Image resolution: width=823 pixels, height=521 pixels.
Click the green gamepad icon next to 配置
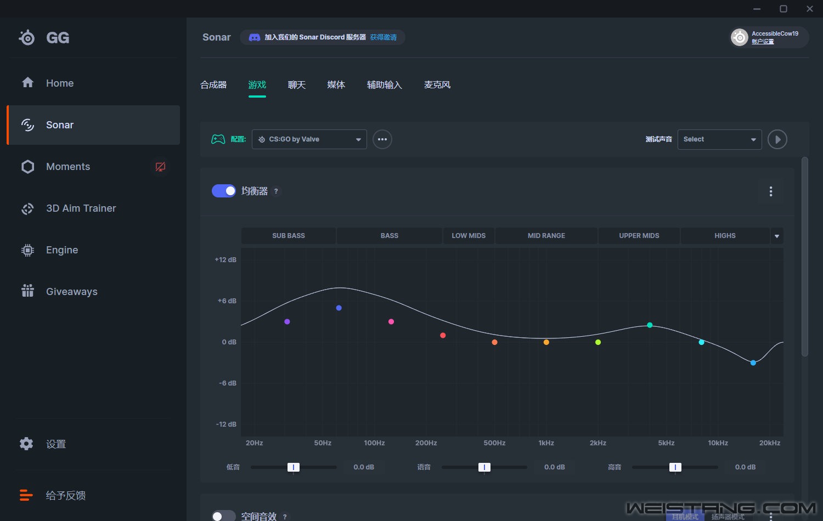(x=218, y=139)
